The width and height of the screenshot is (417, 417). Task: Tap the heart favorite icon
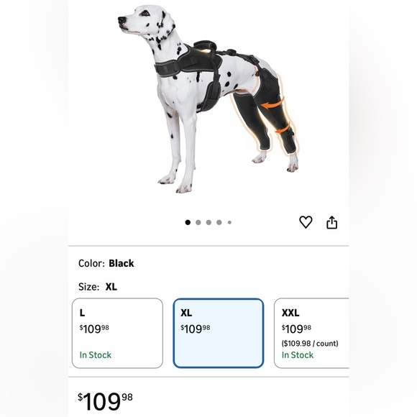[x=306, y=222]
